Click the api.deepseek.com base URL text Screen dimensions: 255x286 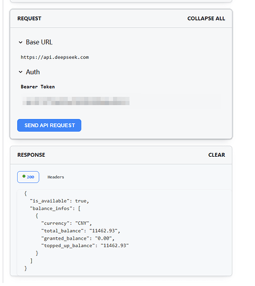55,57
